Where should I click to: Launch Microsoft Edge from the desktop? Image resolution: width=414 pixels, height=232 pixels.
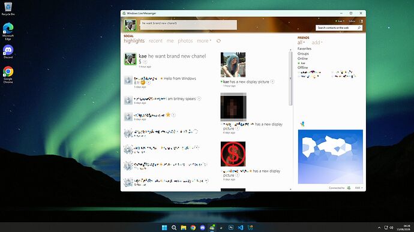[x=8, y=31]
